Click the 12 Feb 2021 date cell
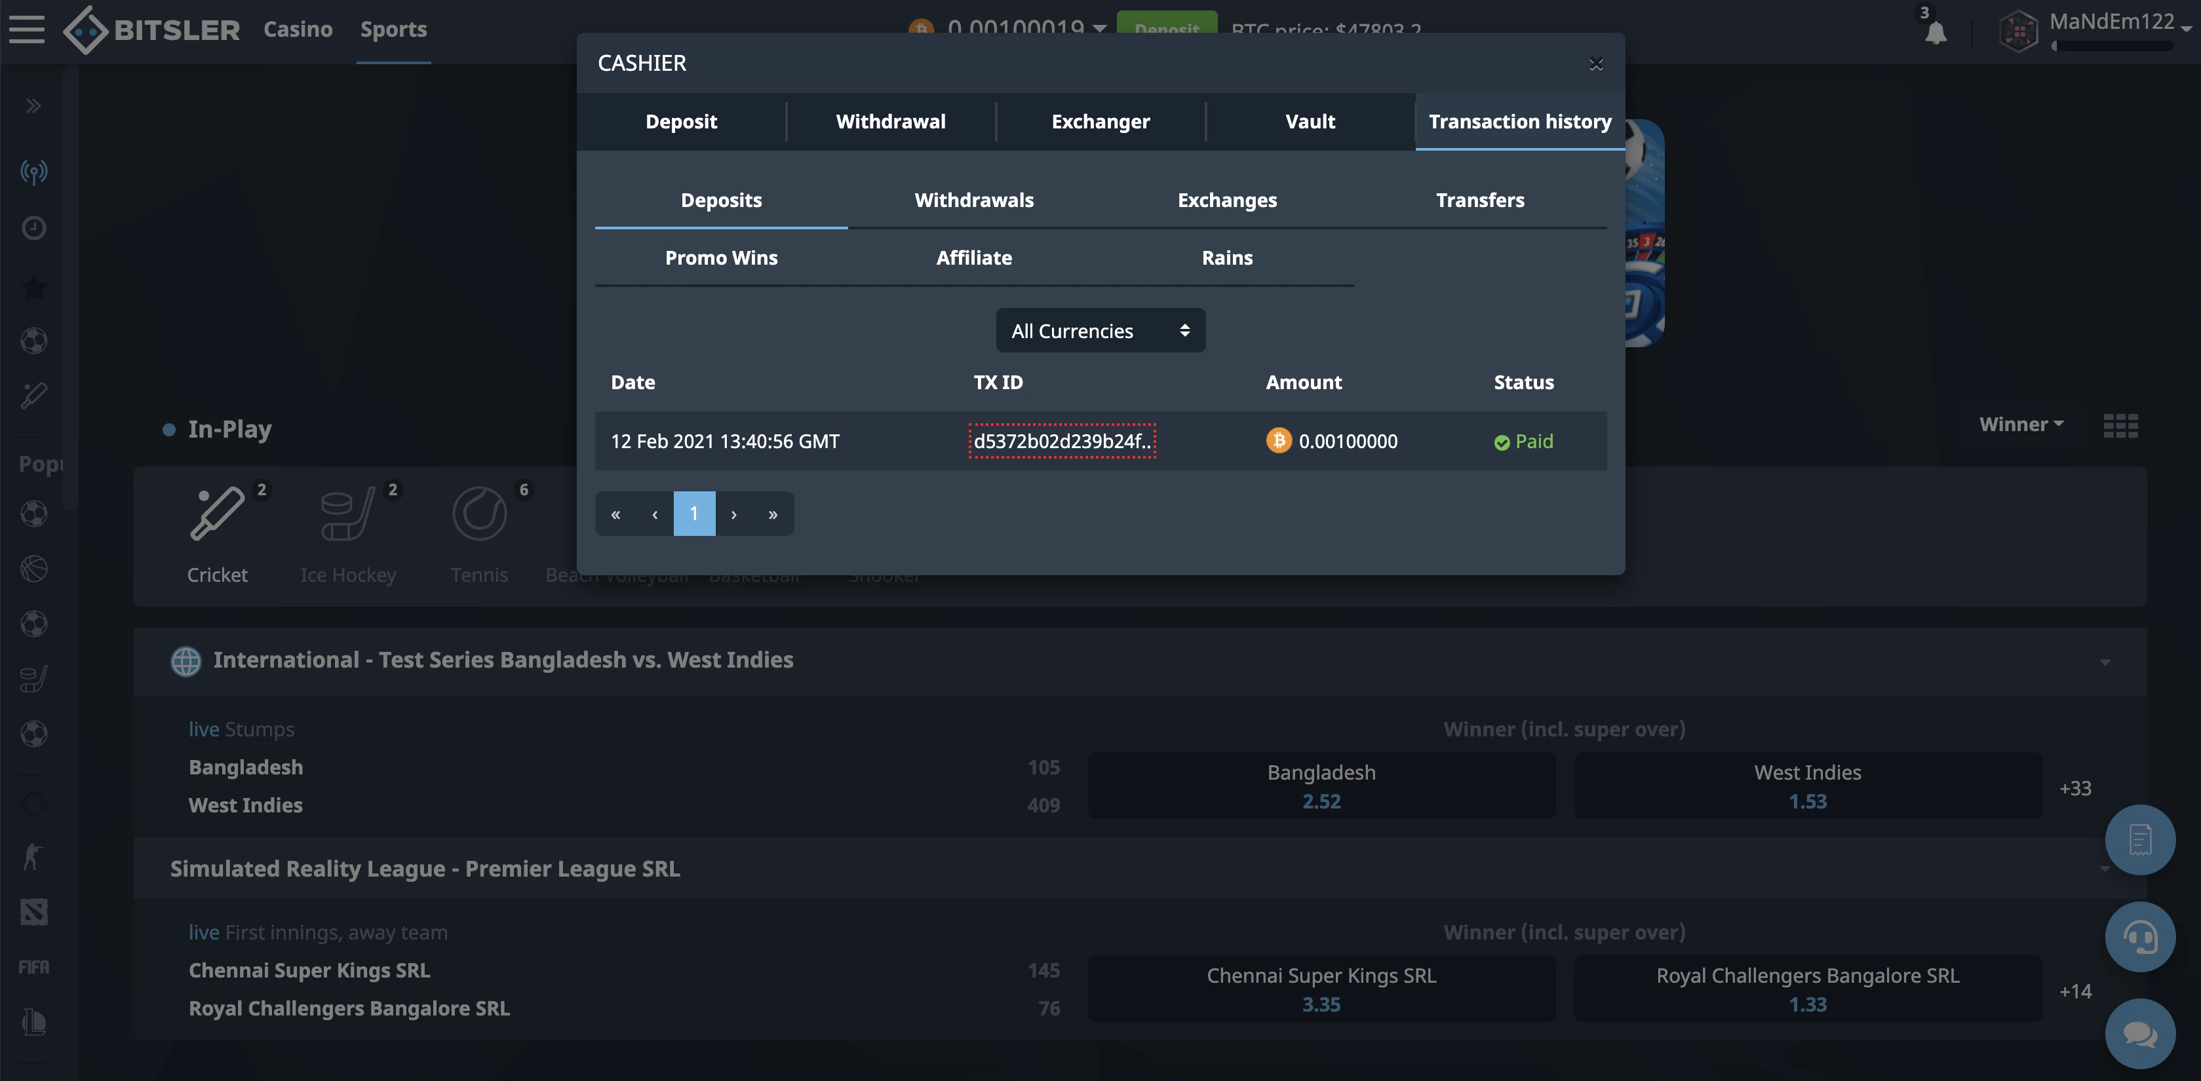The image size is (2201, 1081). 726,442
